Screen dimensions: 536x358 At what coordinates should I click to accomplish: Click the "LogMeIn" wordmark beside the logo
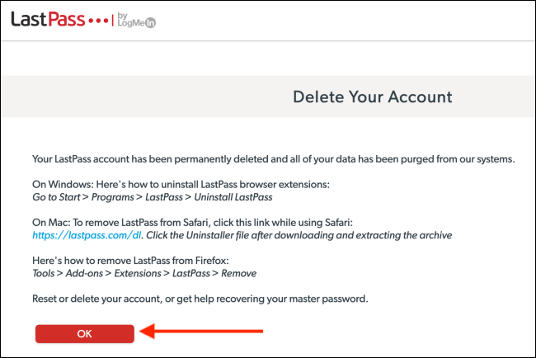(142, 24)
